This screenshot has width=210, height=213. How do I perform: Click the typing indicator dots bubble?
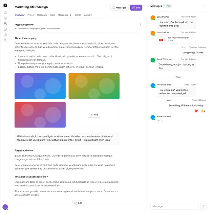click(160, 121)
